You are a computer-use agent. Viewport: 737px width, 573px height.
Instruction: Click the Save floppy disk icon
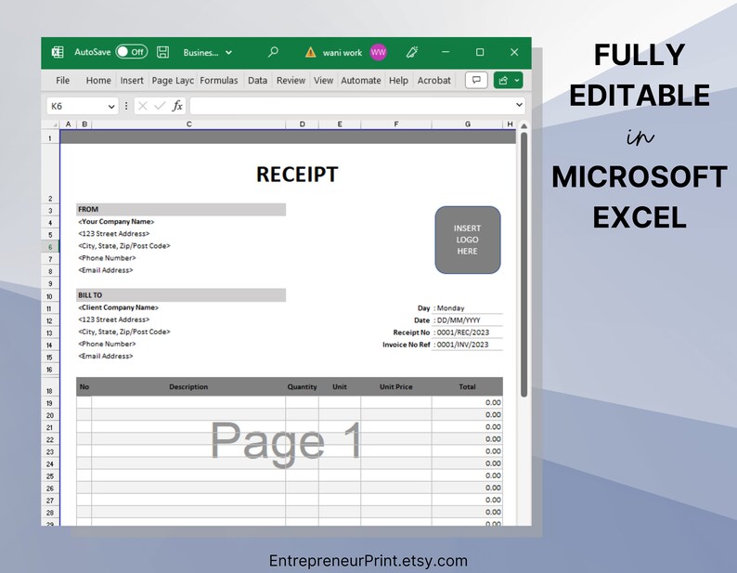[x=162, y=52]
